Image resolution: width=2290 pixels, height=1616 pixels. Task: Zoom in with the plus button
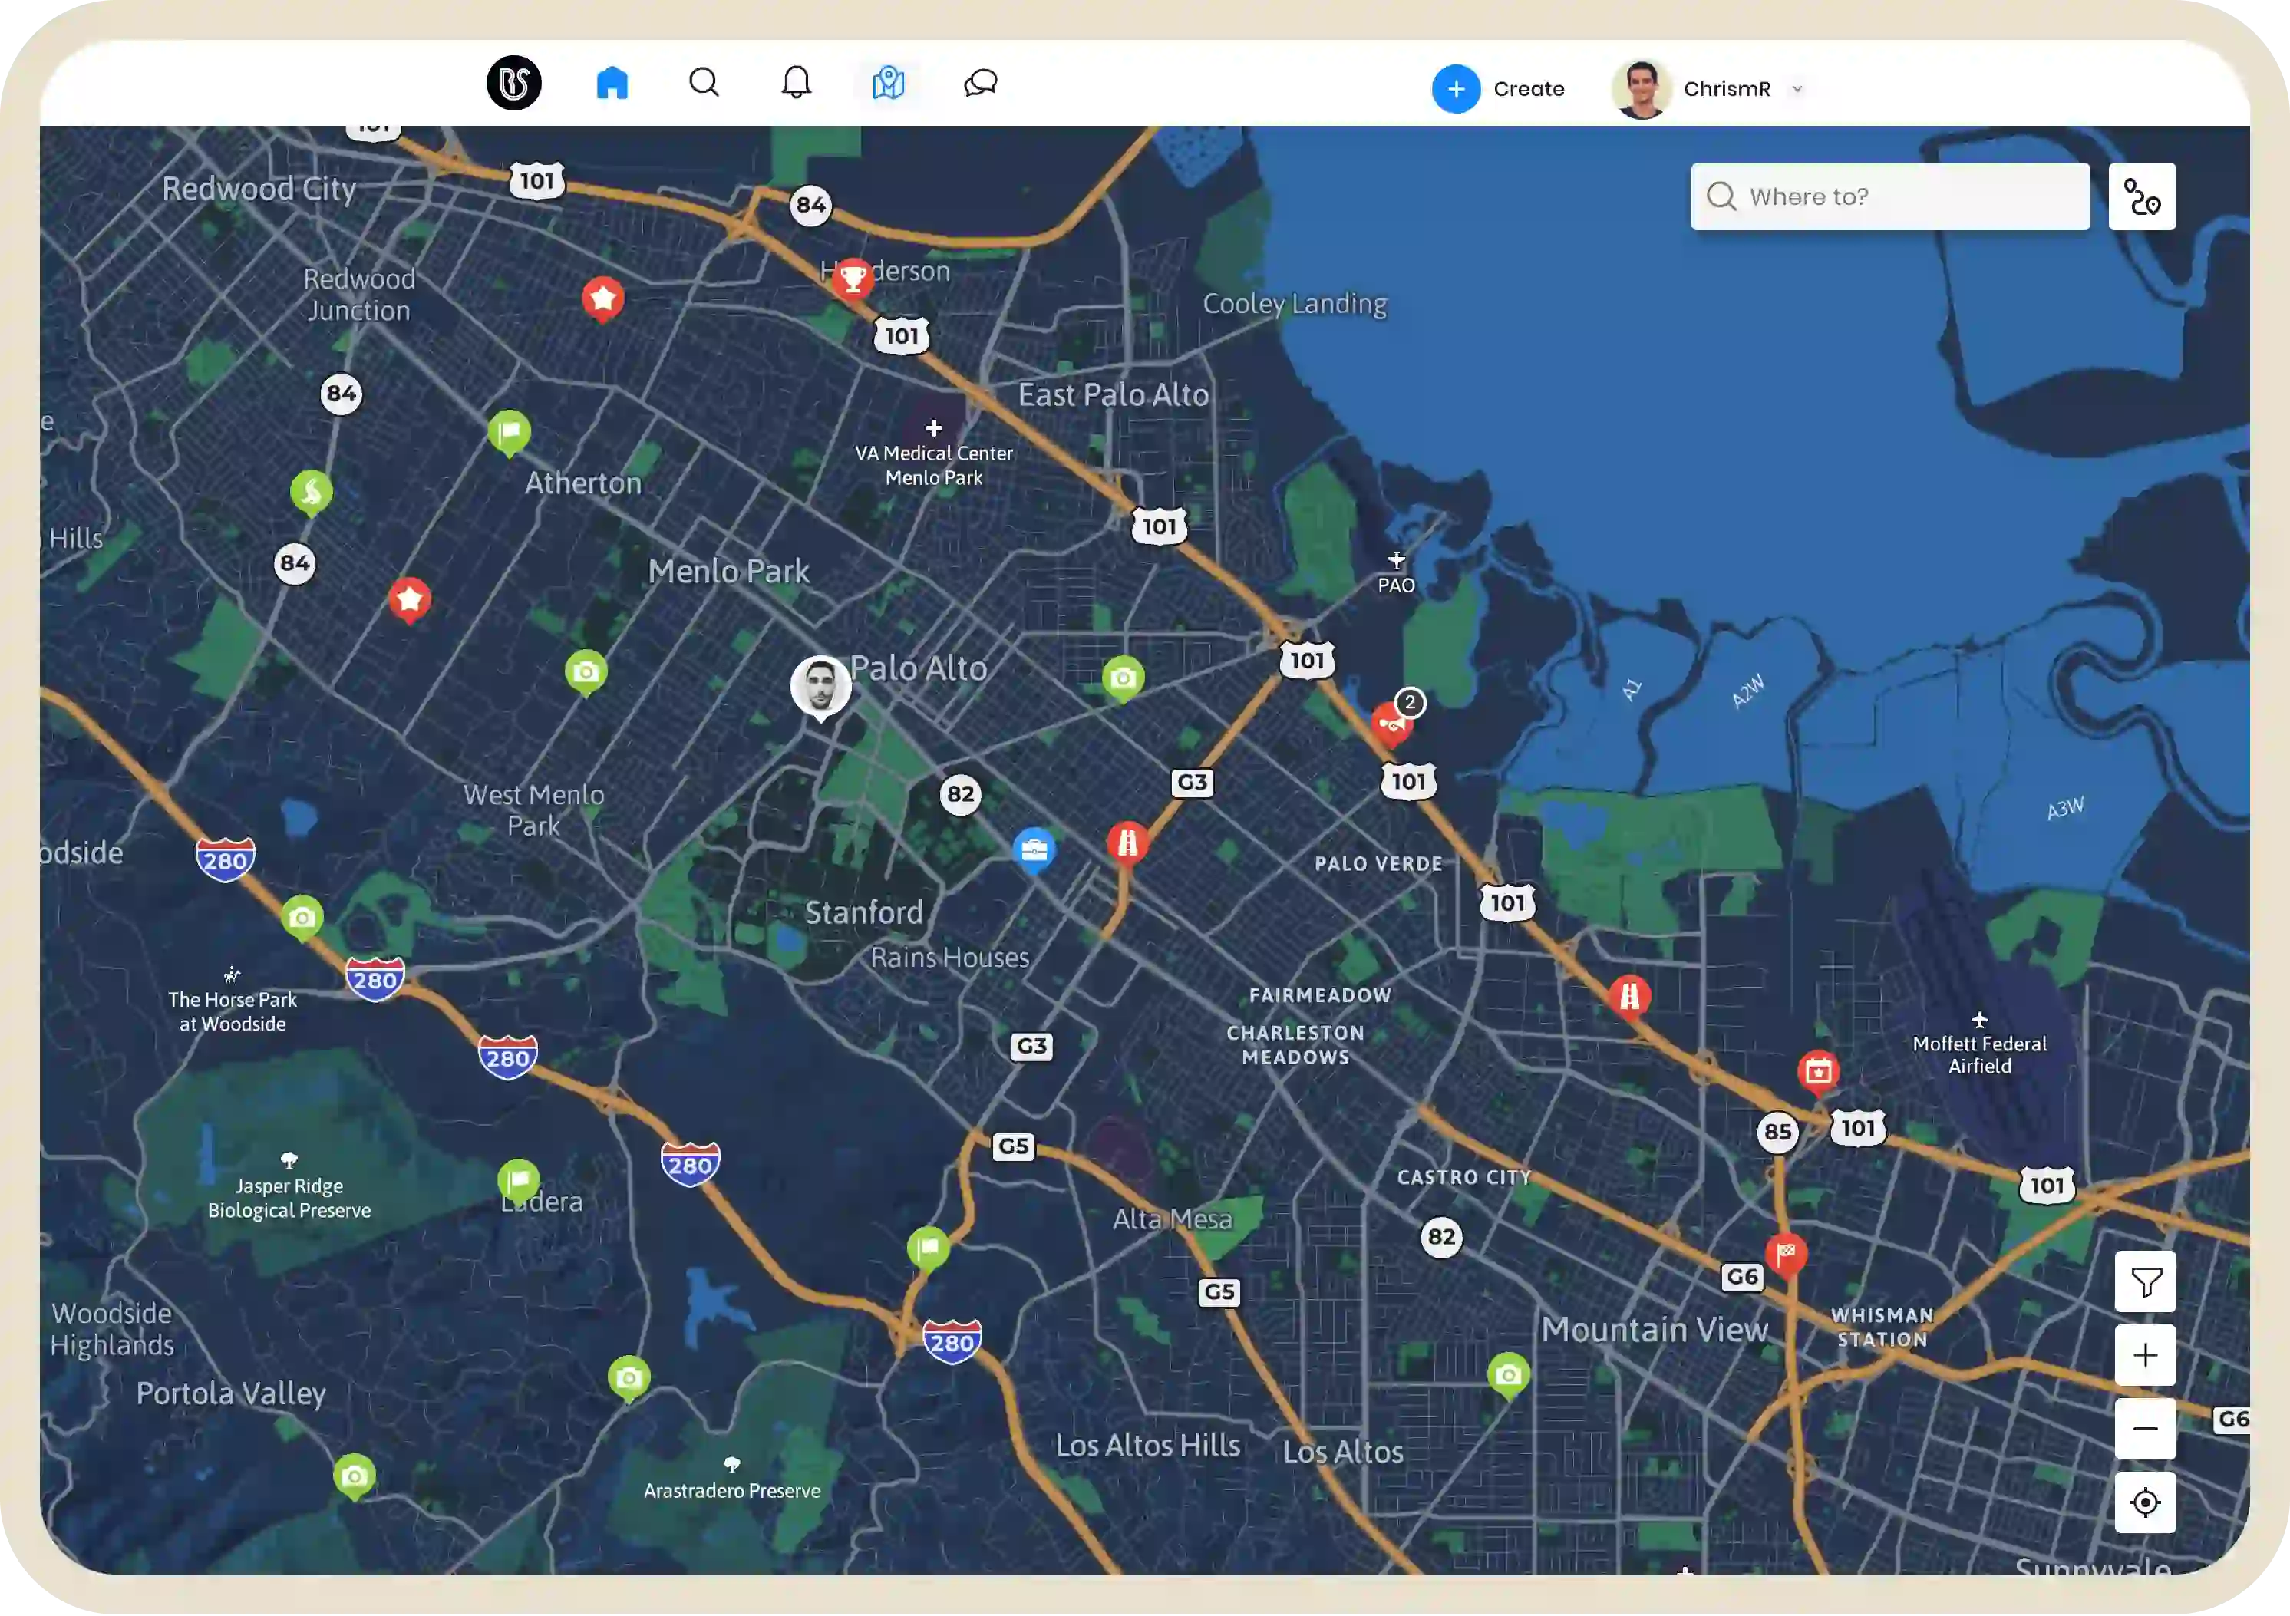pyautogui.click(x=2144, y=1356)
